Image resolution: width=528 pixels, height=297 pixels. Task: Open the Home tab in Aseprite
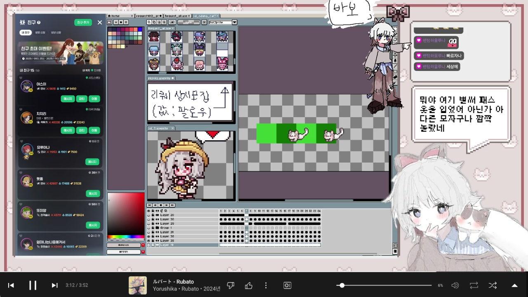click(x=120, y=16)
